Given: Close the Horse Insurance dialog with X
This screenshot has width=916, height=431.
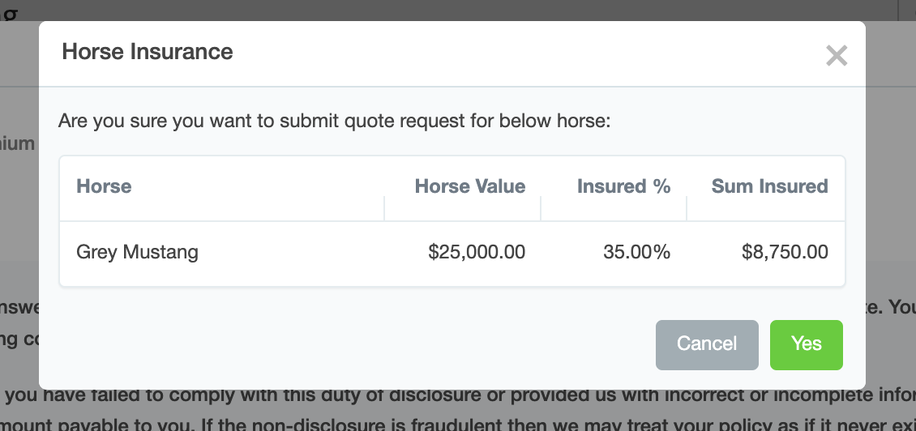Looking at the screenshot, I should pyautogui.click(x=836, y=56).
